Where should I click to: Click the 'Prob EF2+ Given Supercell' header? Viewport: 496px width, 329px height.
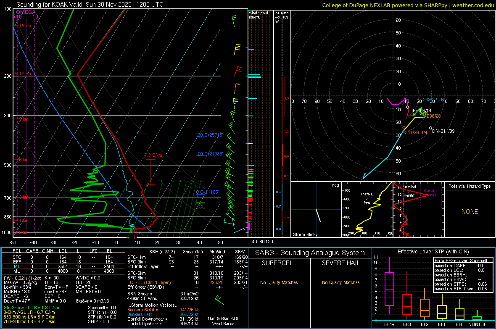pos(461,261)
